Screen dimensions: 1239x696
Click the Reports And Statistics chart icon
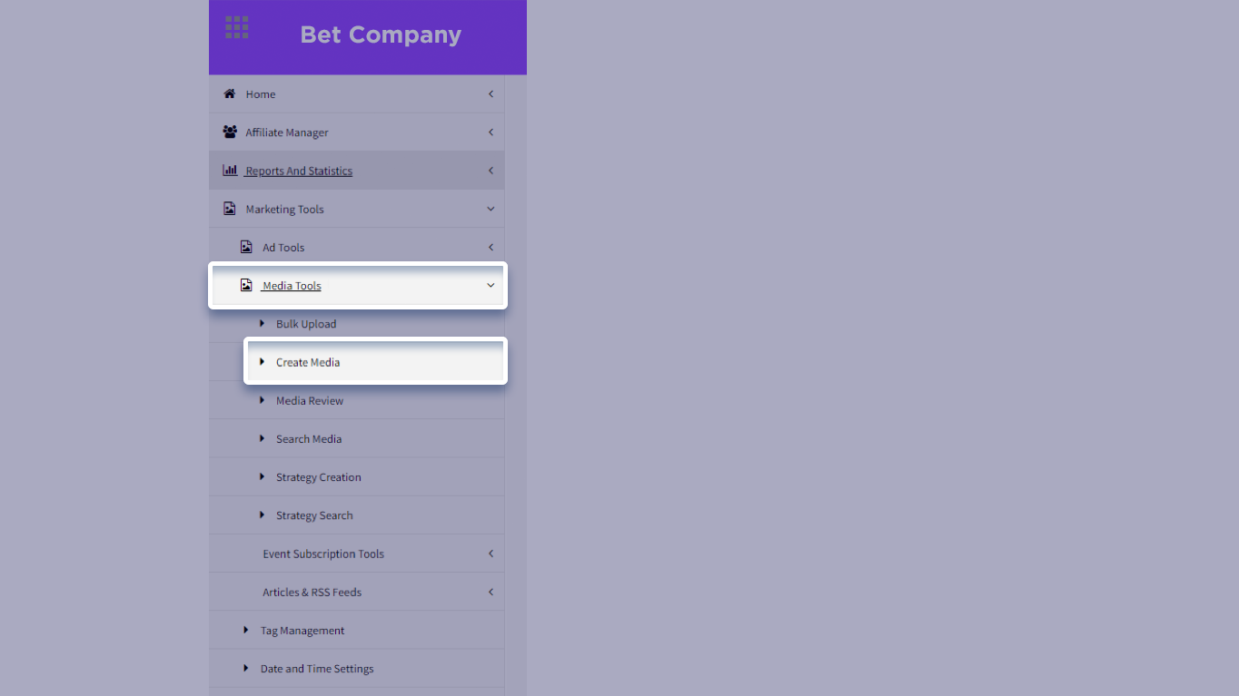point(230,170)
